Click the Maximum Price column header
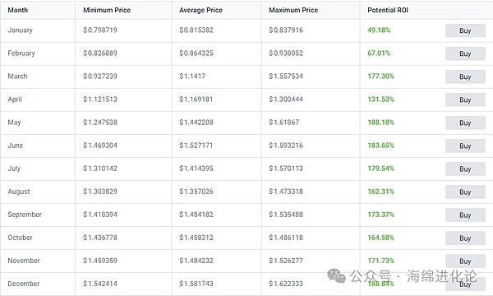This screenshot has width=493, height=296. tap(293, 10)
